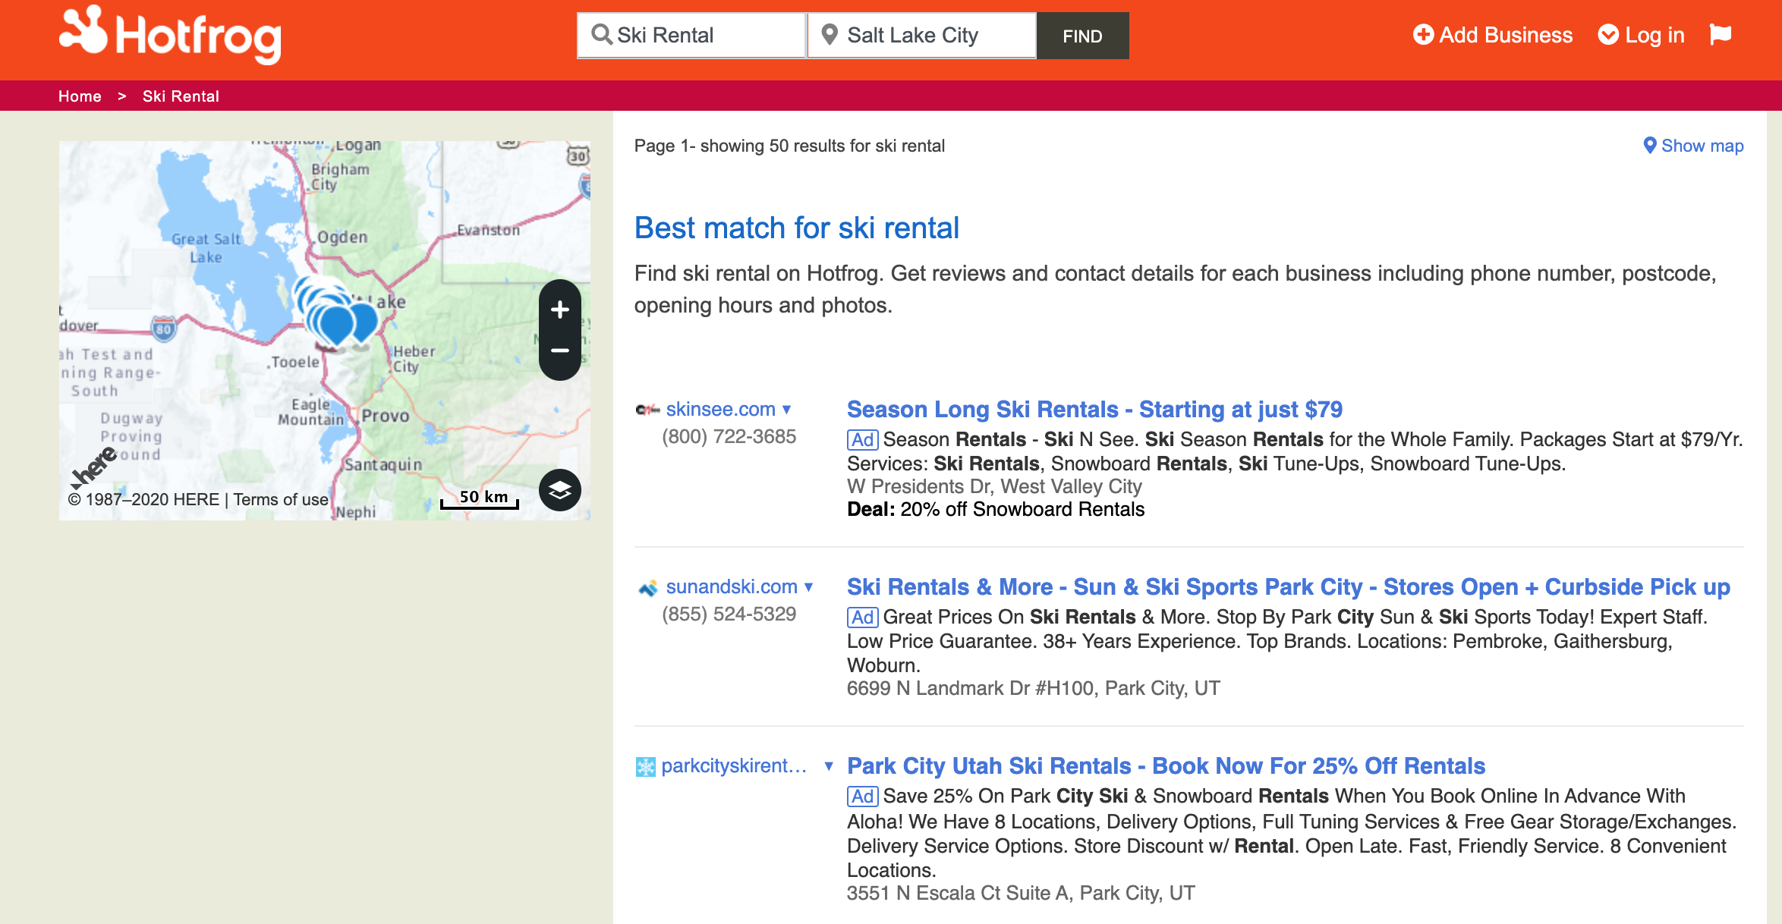Click the Show map link
Image resolution: width=1782 pixels, height=924 pixels.
pos(1692,145)
